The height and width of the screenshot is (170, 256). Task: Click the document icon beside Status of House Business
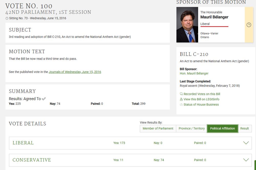[181, 104]
